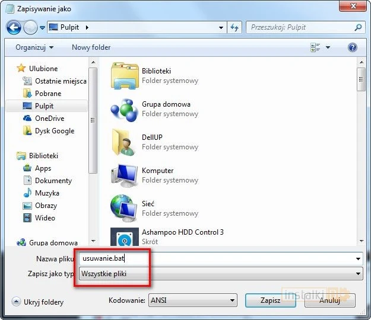
Task: Open OneDrive in the navigation pane
Action: (x=49, y=119)
